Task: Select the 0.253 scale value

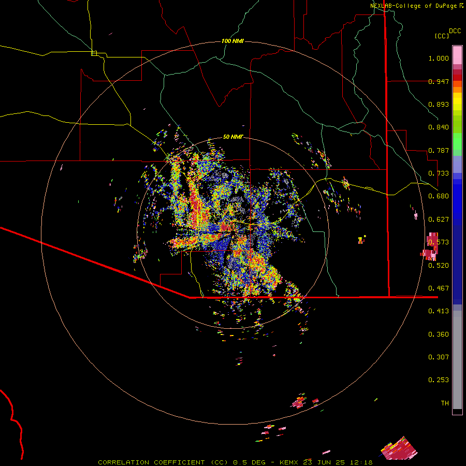Action: point(439,380)
